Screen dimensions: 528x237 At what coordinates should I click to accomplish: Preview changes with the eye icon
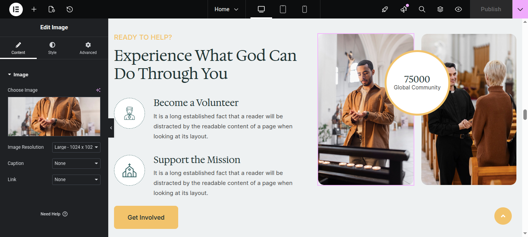point(458,9)
